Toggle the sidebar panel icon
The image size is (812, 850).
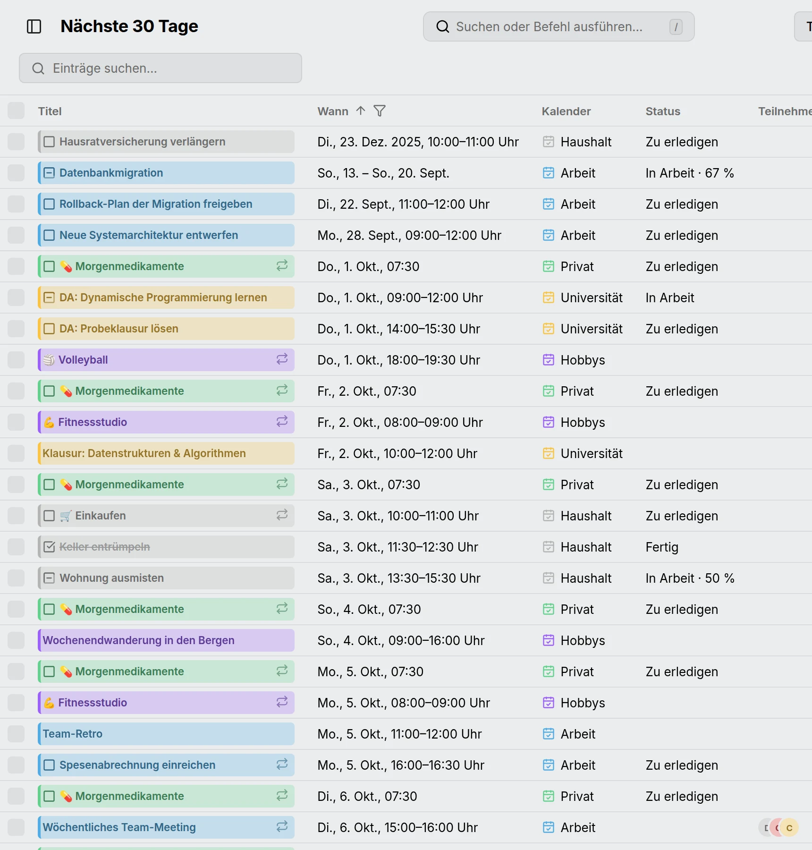click(34, 26)
